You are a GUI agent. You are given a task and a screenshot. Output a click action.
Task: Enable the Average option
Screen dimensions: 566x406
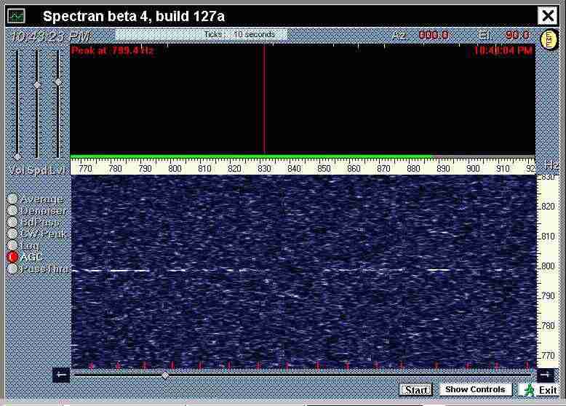point(12,199)
